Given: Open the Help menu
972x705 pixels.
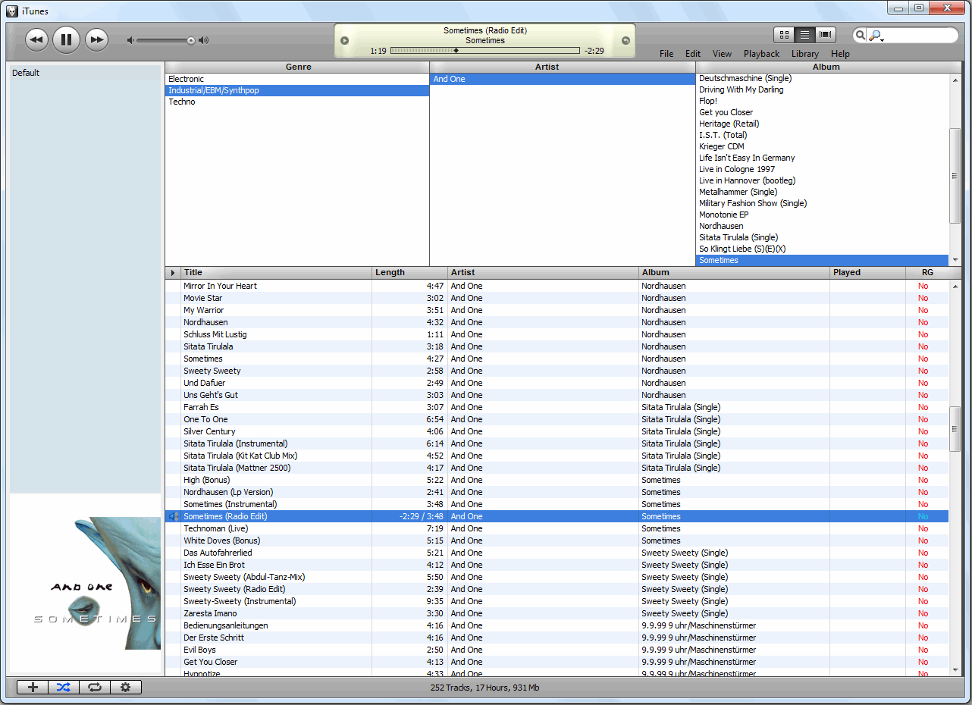Looking at the screenshot, I should tap(840, 54).
